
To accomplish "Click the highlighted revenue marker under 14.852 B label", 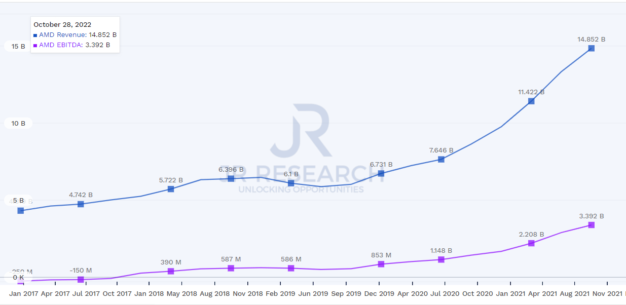I will pos(591,48).
